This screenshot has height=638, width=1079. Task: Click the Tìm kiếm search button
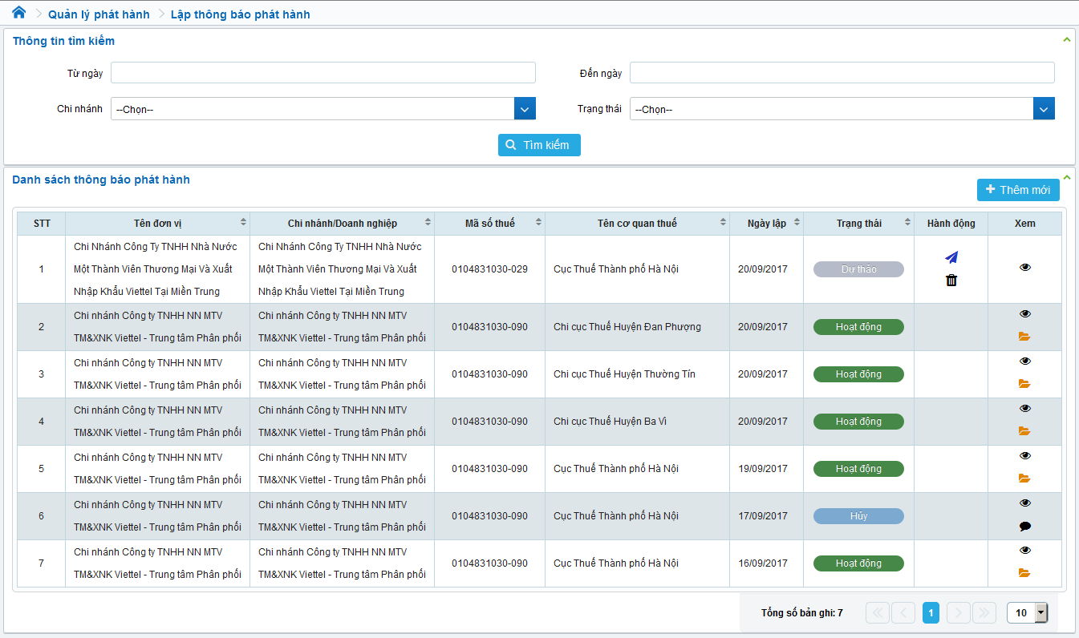(x=539, y=145)
